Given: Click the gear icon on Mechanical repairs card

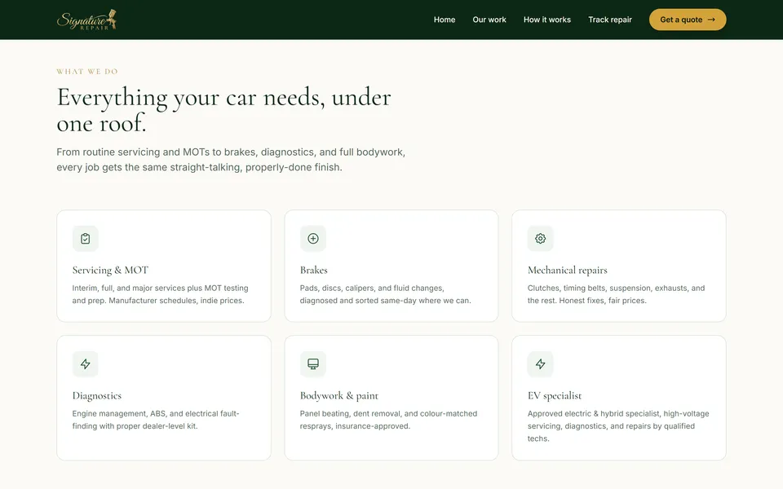Looking at the screenshot, I should point(540,239).
